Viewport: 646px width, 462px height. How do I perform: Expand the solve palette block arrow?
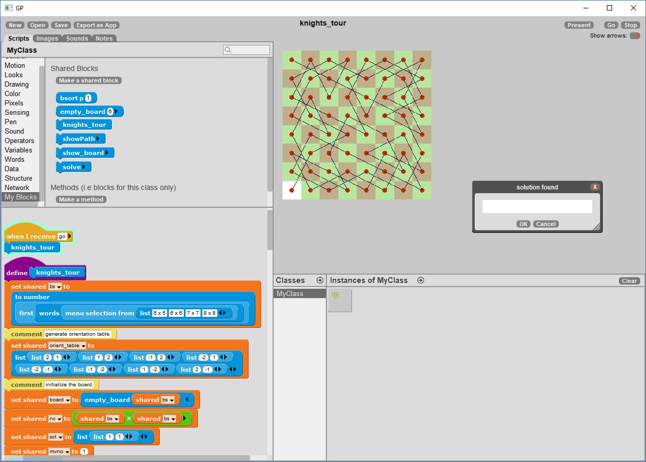tap(84, 167)
